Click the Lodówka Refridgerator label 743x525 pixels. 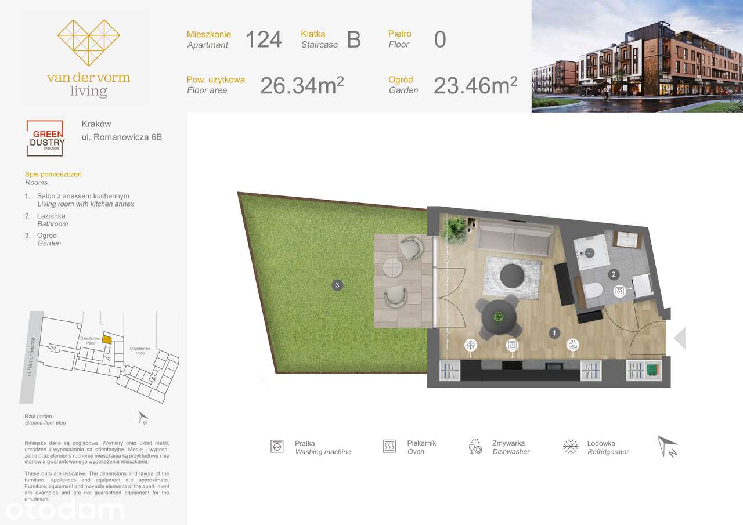point(608,447)
